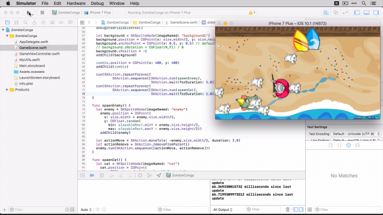
Task: Toggle the Navigator pane visibility
Action: coord(357,12)
